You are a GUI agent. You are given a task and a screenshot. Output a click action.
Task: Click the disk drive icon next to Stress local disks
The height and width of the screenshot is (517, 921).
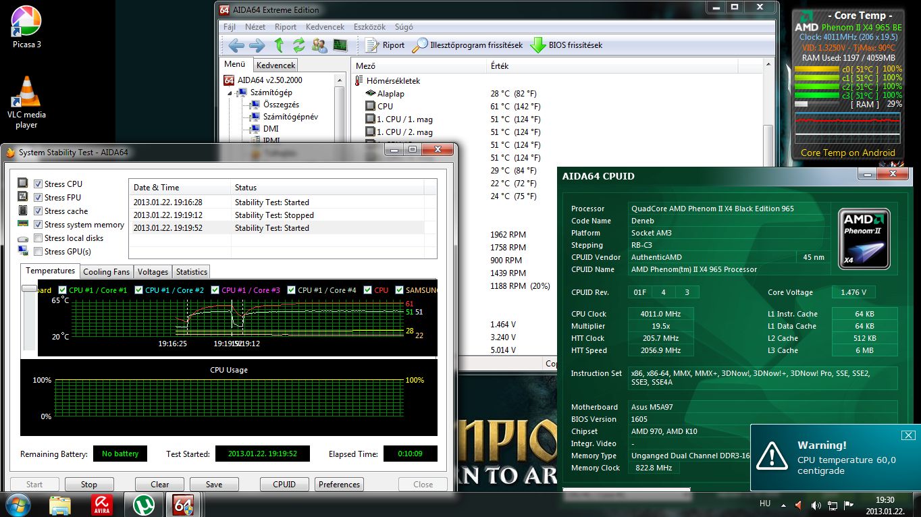pos(23,238)
